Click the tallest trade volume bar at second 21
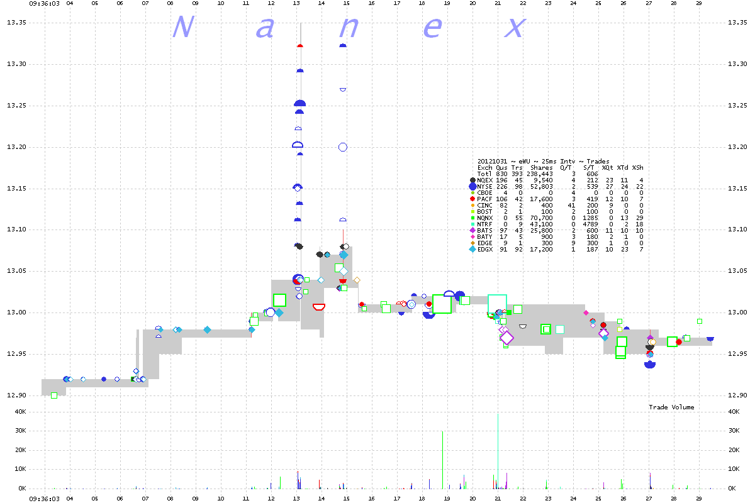The image size is (755, 503). tap(498, 450)
